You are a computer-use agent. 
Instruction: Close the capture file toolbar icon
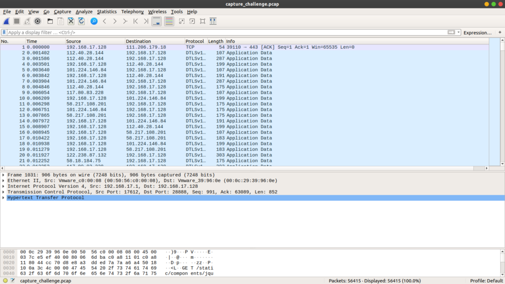pos(71,21)
